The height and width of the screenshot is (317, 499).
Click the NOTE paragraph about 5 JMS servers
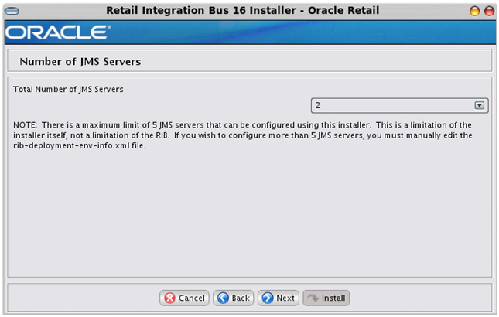pyautogui.click(x=242, y=135)
